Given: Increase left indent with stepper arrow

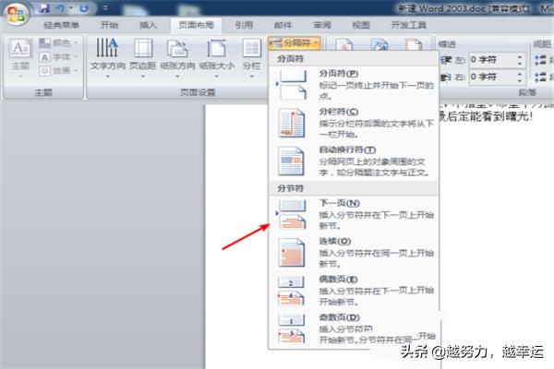Looking at the screenshot, I should click(x=519, y=56).
